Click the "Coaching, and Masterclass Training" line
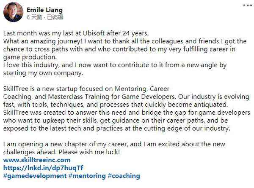The height and width of the screenshot is (188, 254). coord(63,97)
